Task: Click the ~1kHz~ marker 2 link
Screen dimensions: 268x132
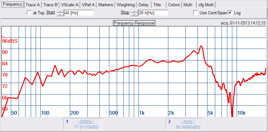Action: [x=188, y=122]
